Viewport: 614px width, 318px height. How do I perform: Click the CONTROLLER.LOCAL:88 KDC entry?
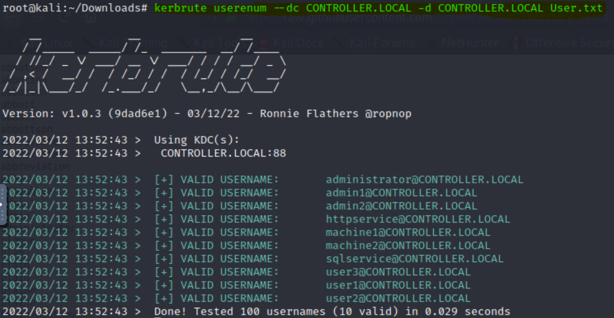click(x=223, y=153)
